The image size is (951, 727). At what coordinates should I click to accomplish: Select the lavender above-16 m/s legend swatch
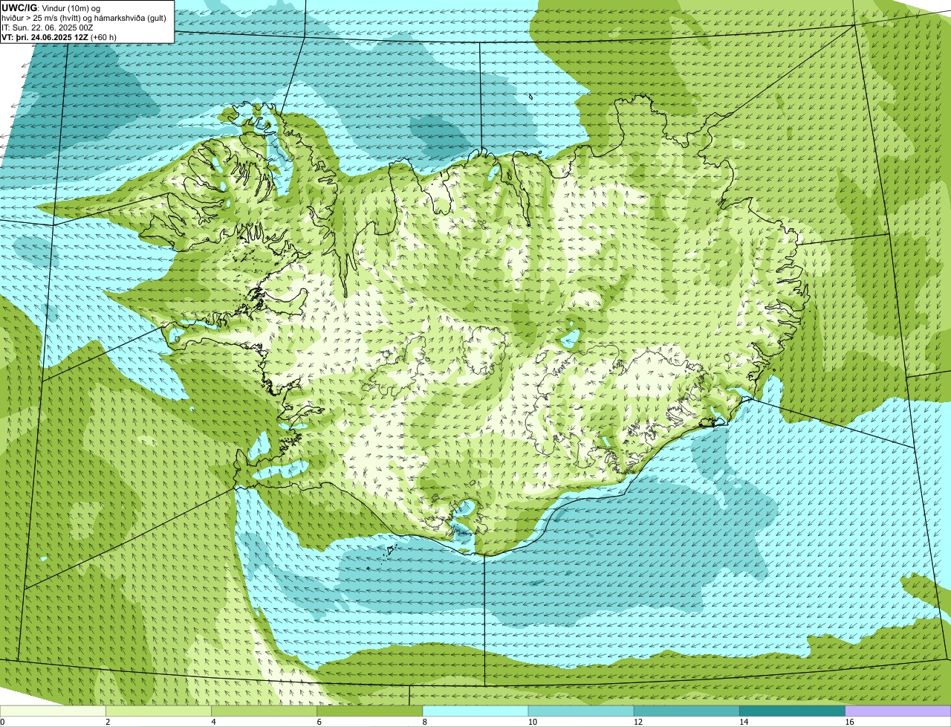(898, 711)
